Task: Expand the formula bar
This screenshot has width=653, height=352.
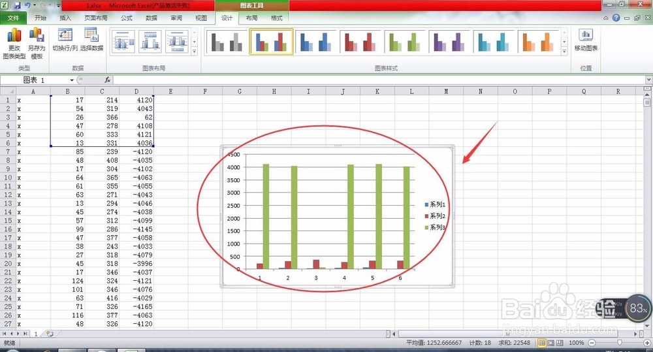Action: 648,80
